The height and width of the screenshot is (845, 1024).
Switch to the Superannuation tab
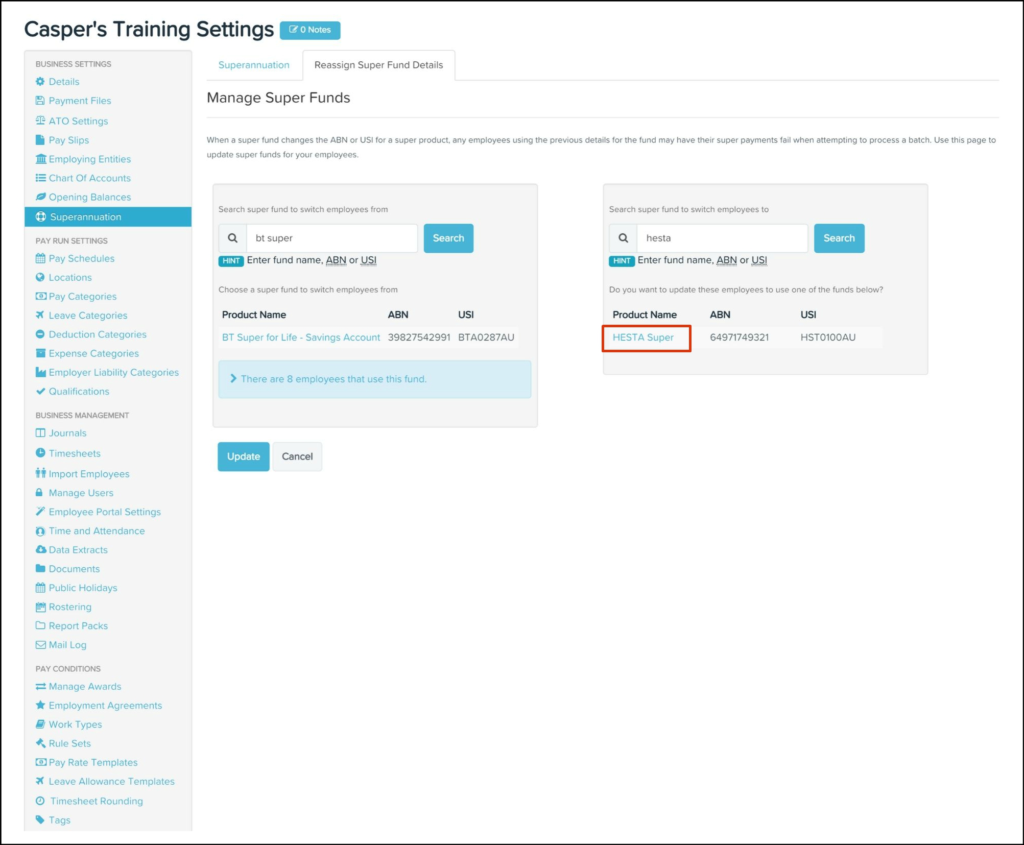[253, 65]
